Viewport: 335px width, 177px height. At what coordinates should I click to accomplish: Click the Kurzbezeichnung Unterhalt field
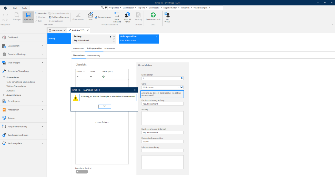(x=163, y=133)
